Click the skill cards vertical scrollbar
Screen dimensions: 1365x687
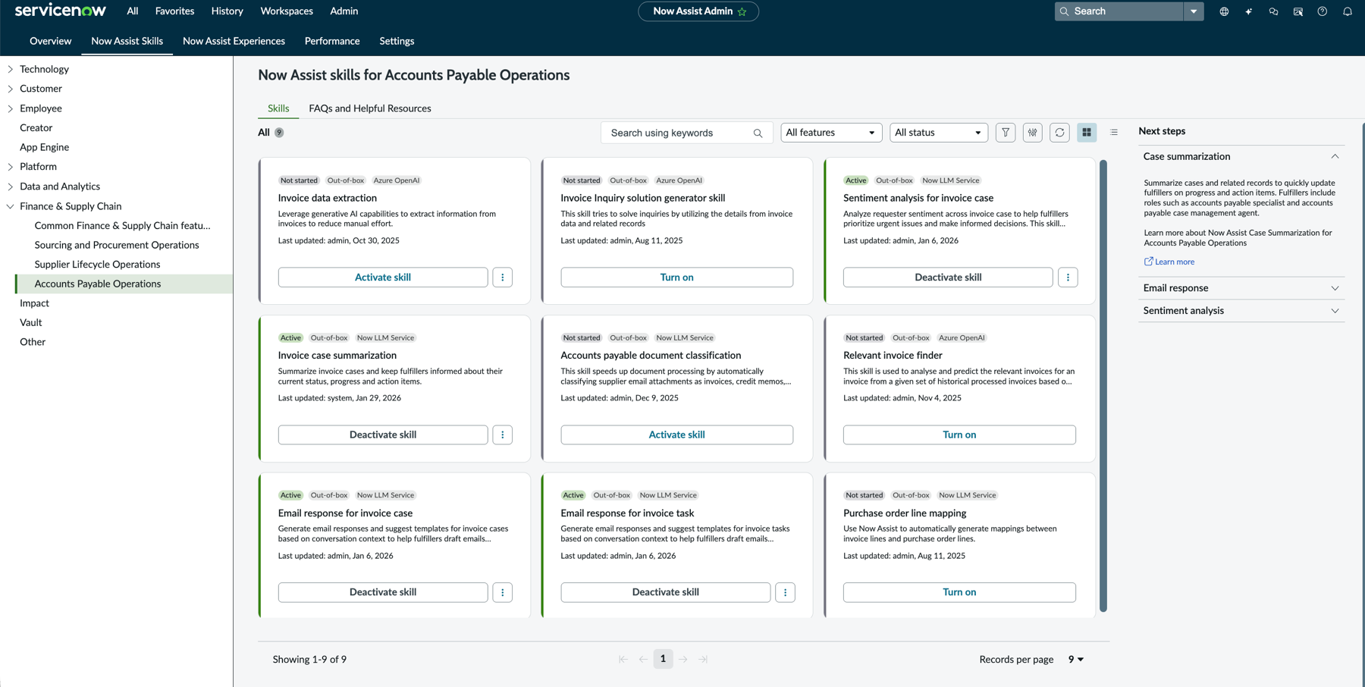(x=1103, y=386)
